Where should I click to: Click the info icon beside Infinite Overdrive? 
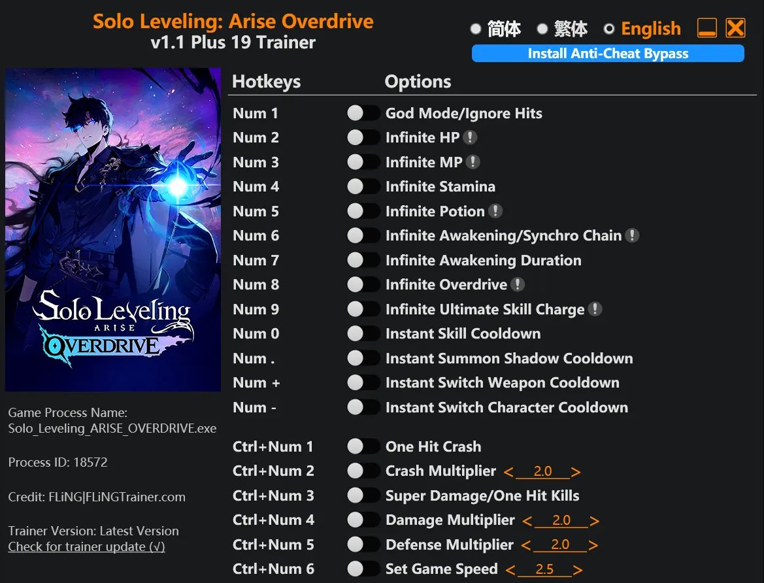tap(518, 284)
